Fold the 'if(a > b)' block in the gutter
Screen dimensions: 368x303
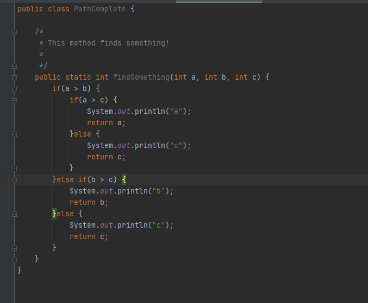(14, 89)
